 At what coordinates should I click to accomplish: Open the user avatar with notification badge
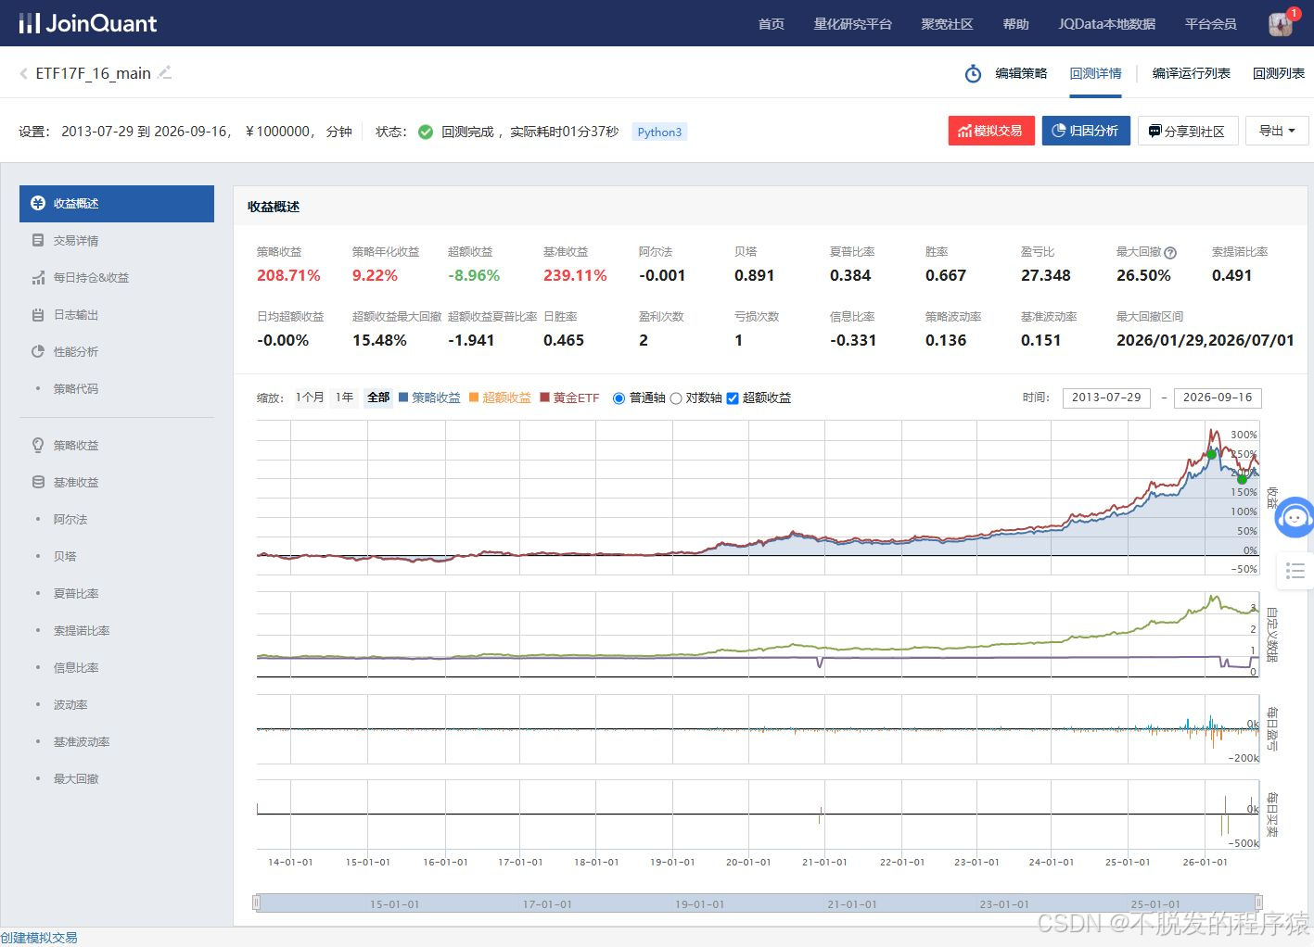(1282, 24)
